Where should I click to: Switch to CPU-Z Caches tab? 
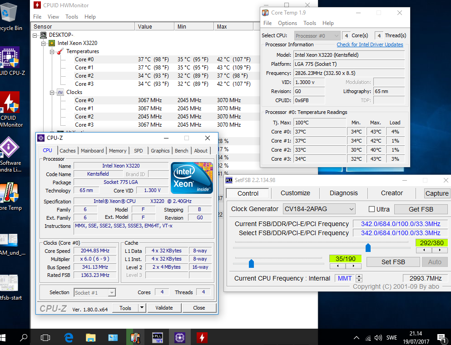point(68,151)
